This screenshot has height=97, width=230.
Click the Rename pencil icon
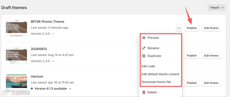point(144,48)
